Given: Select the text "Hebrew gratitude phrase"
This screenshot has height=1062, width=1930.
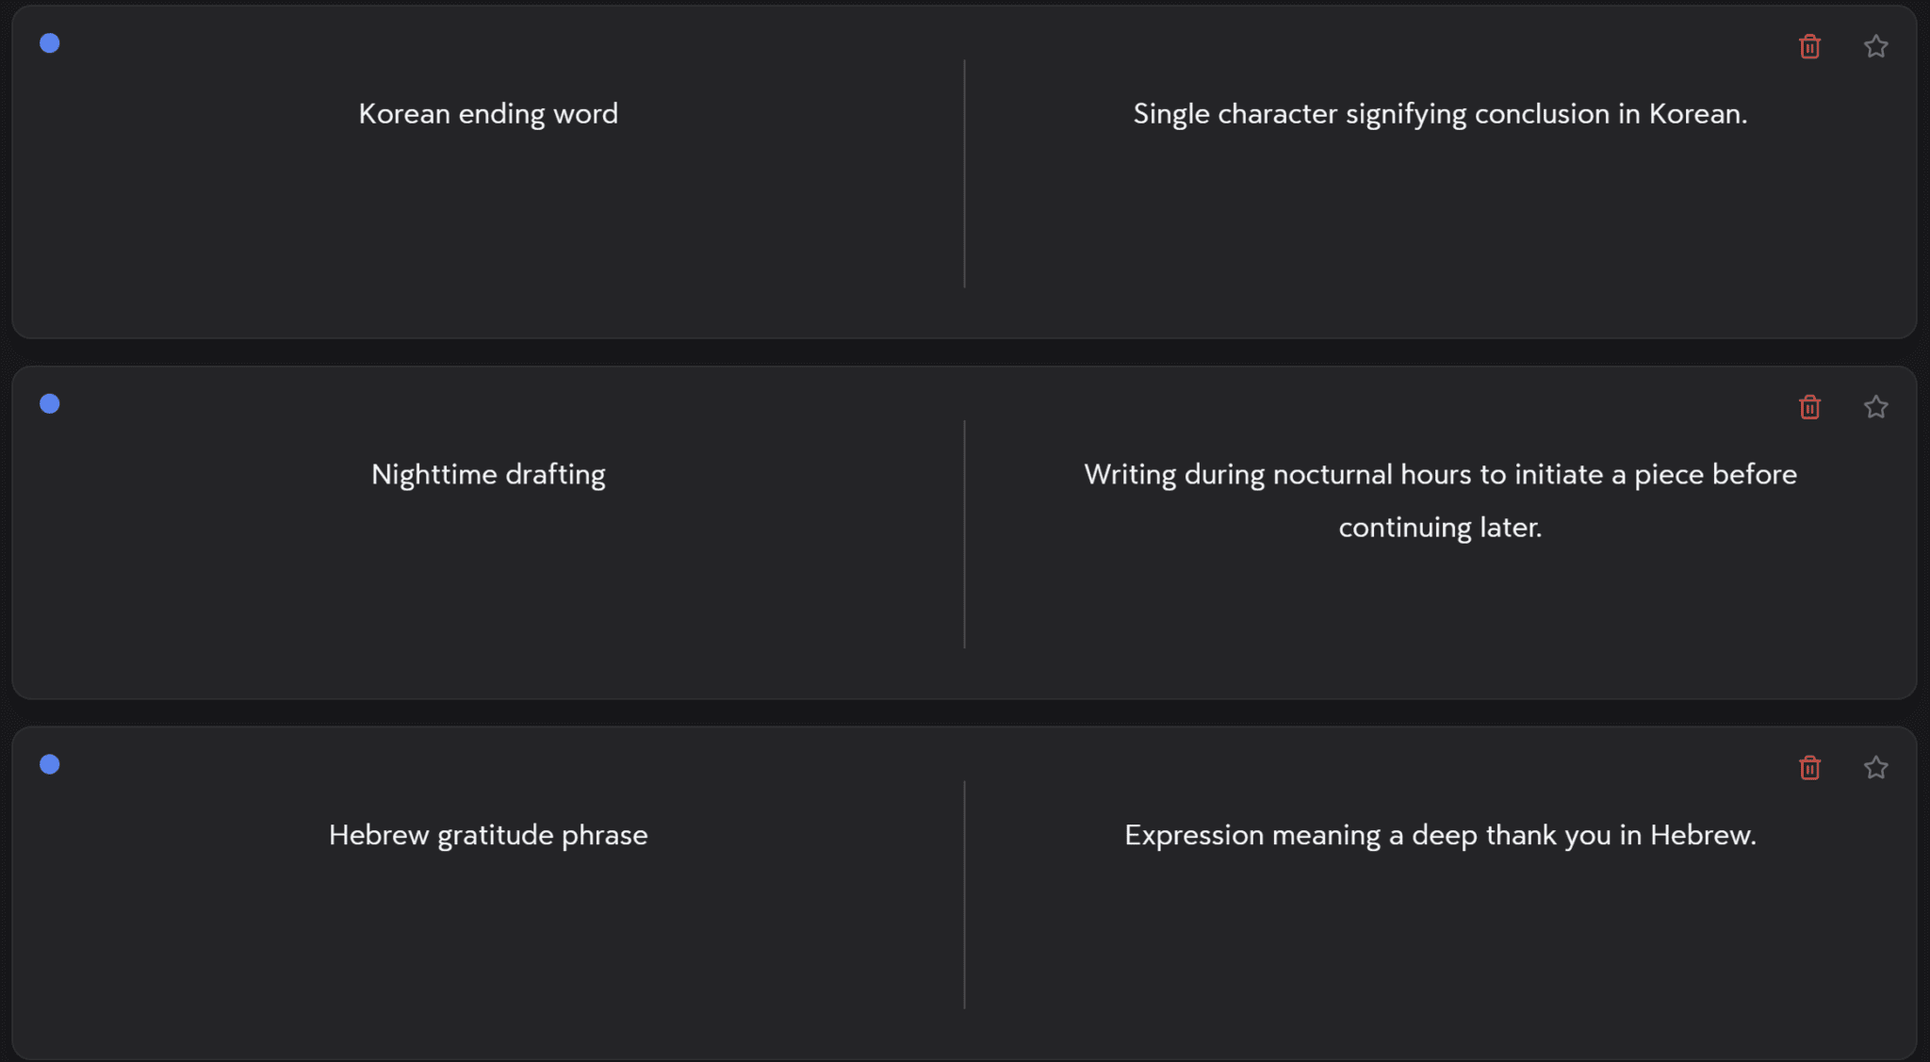Looking at the screenshot, I should coord(487,835).
